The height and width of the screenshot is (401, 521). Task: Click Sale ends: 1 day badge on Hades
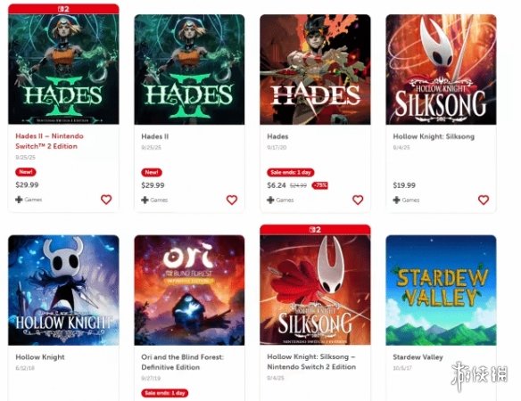[x=291, y=172]
